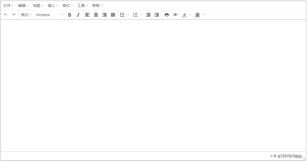Screen dimensions: 307x161
Task: Decrease the paragraph indent
Action: pos(148,15)
